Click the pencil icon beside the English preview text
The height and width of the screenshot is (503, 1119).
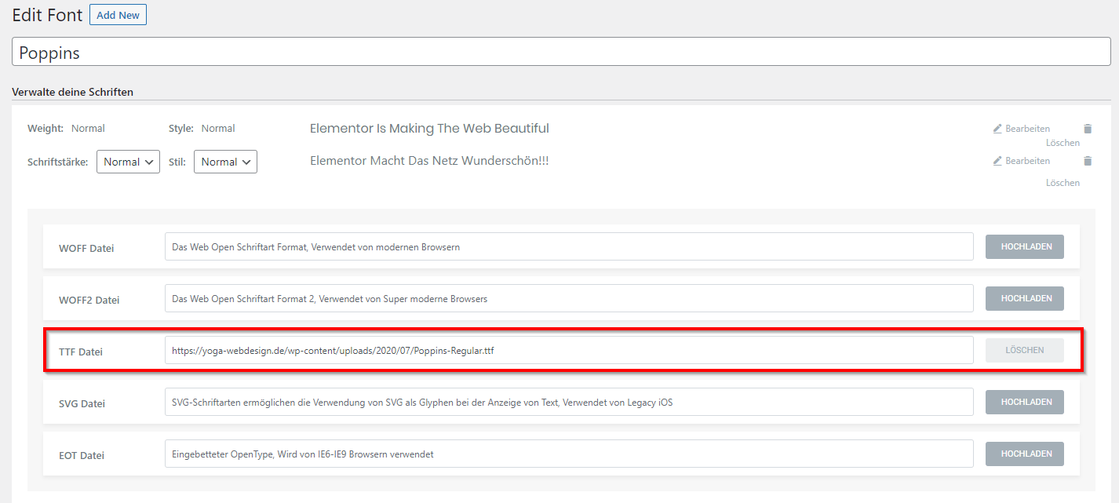click(997, 129)
